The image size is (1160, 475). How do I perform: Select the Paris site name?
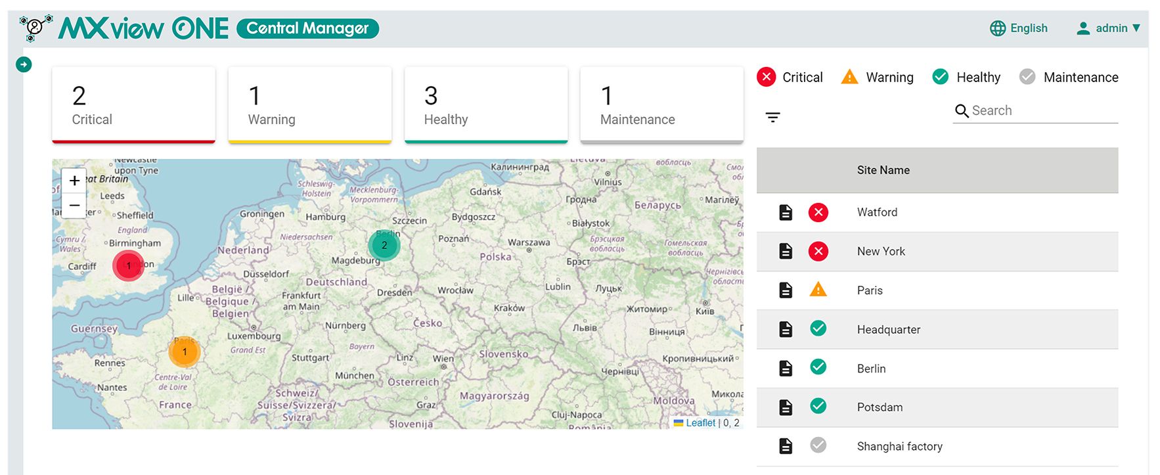point(870,290)
